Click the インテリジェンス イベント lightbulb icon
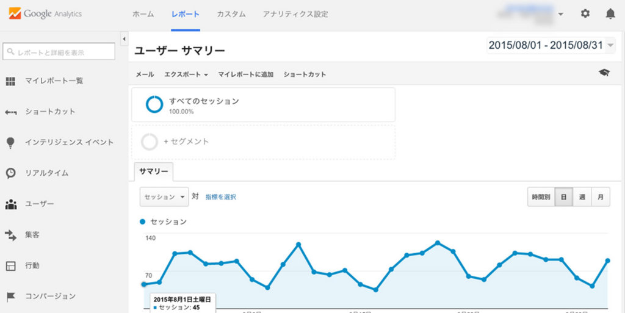This screenshot has height=313, width=625. [x=11, y=143]
